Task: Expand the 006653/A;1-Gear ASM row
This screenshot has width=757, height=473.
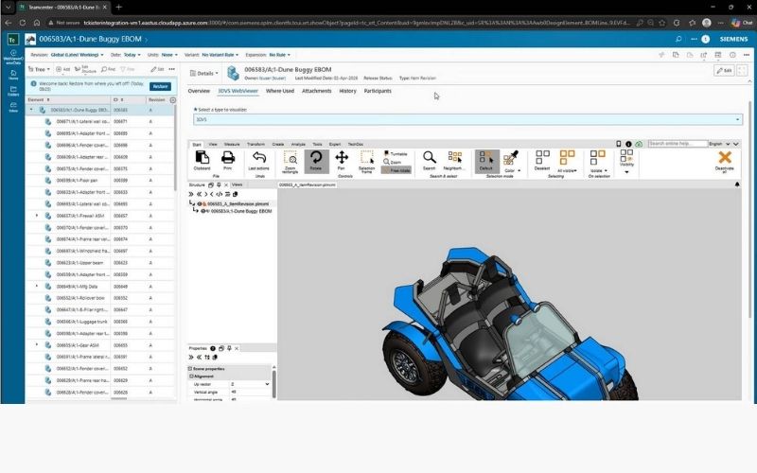Action: tap(37, 345)
